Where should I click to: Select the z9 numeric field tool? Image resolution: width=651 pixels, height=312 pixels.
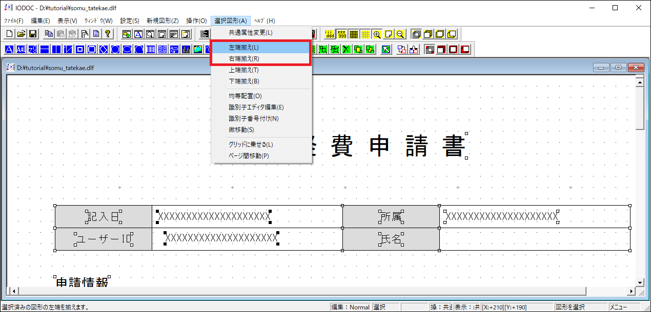tap(33, 50)
